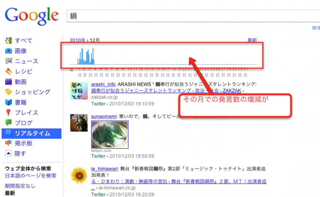Collapse sidebar with 隠す arrow icon
The width and height of the screenshot is (320, 197).
(8, 153)
